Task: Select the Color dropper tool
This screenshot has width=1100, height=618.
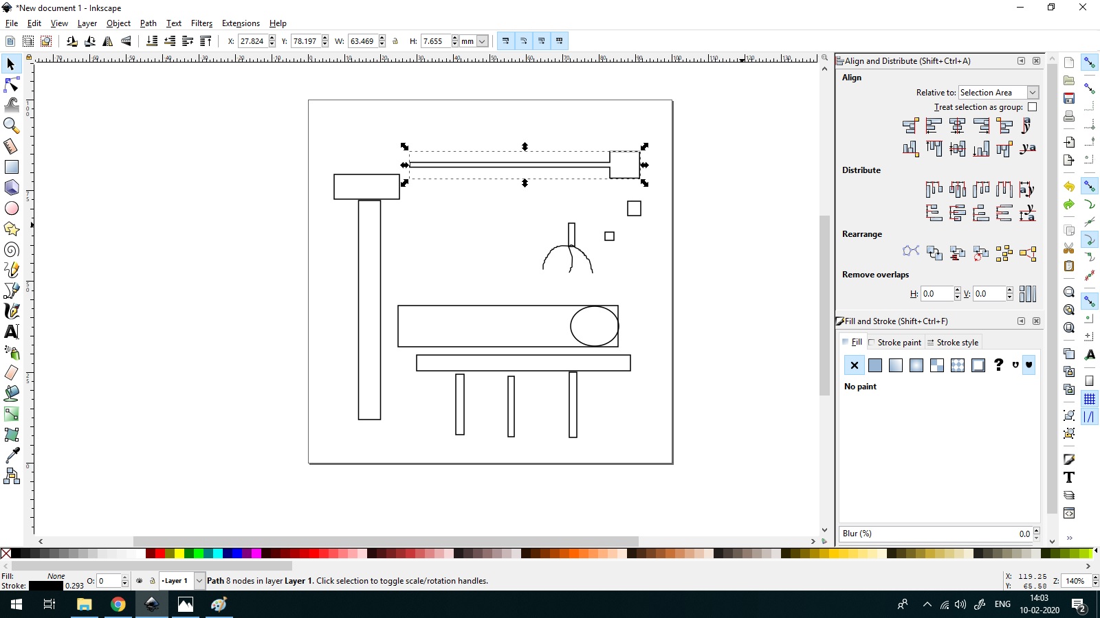Action: point(11,455)
